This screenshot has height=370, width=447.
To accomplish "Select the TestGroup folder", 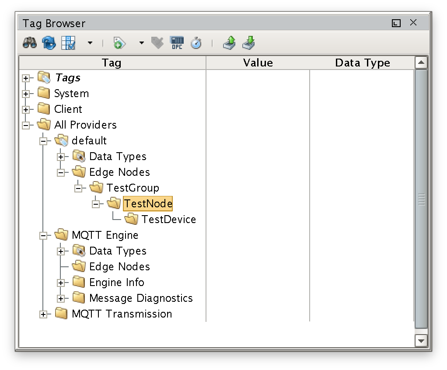I will click(x=133, y=188).
